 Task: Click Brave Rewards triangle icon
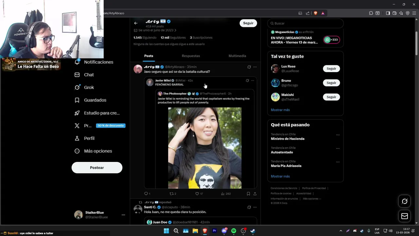tap(323, 13)
